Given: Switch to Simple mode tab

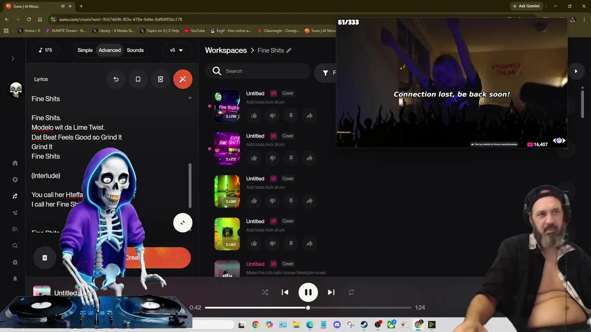Looking at the screenshot, I should point(85,50).
